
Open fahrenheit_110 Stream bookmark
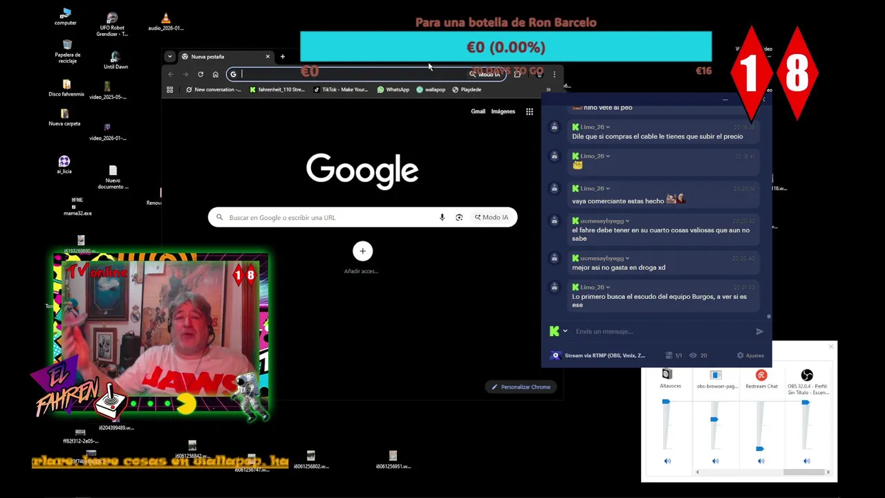coord(277,89)
